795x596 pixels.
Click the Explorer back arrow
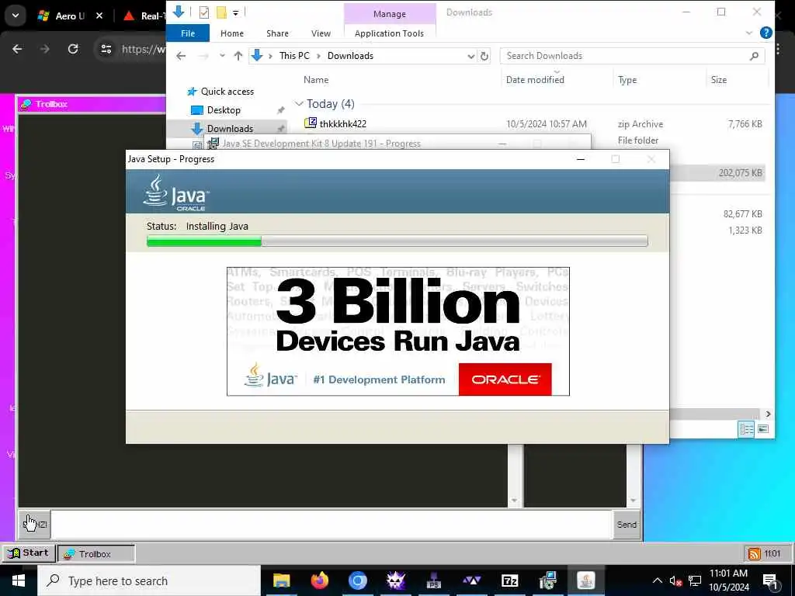(181, 56)
